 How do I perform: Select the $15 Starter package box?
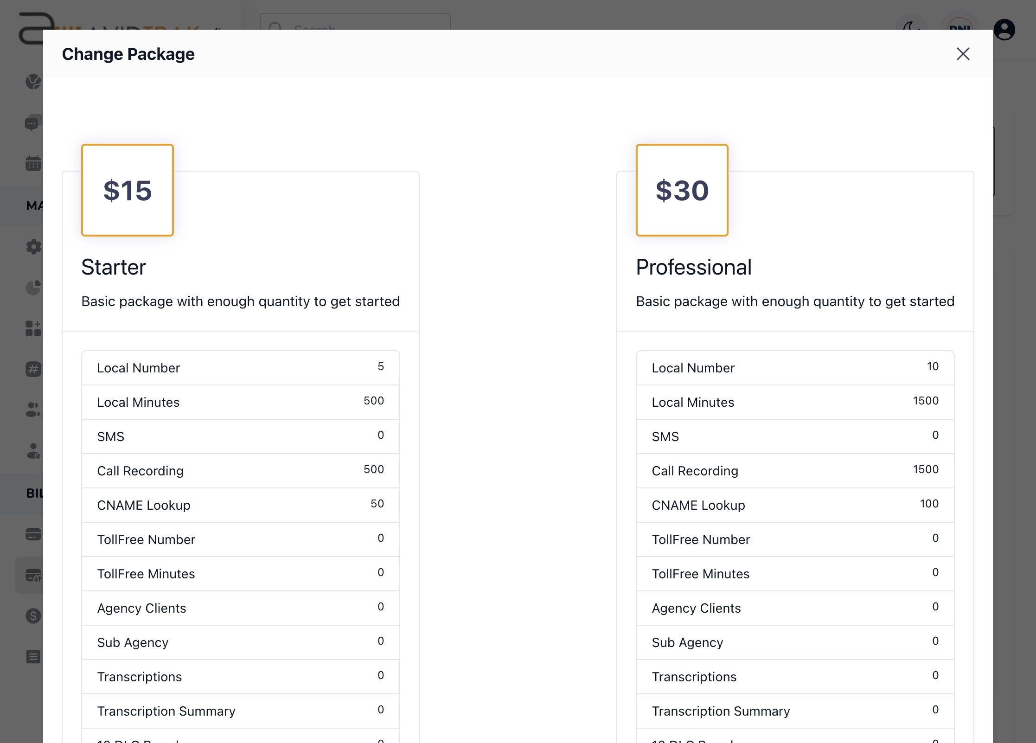point(127,190)
